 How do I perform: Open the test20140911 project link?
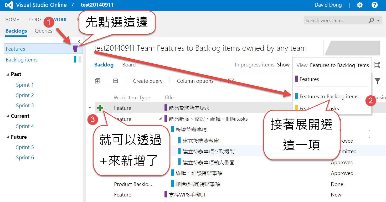point(97,5)
